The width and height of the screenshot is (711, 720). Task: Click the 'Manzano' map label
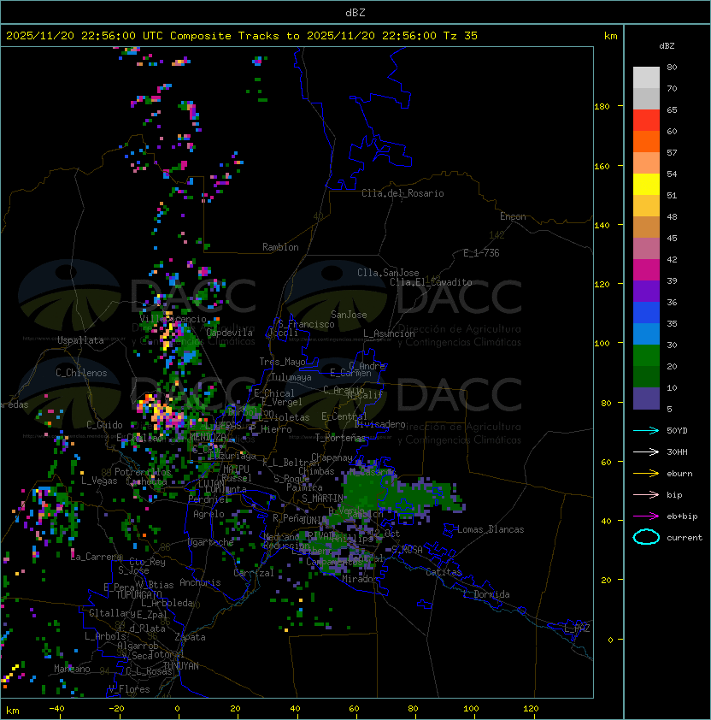(72, 669)
